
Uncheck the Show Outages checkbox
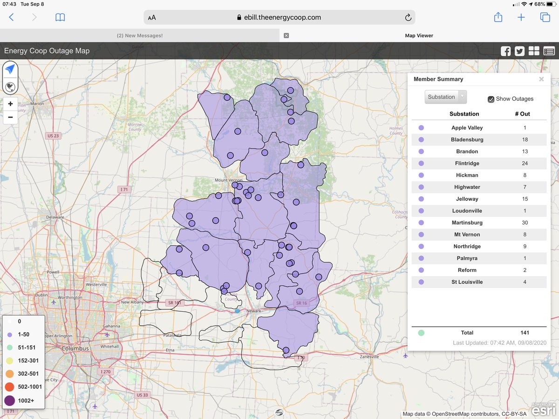[491, 99]
